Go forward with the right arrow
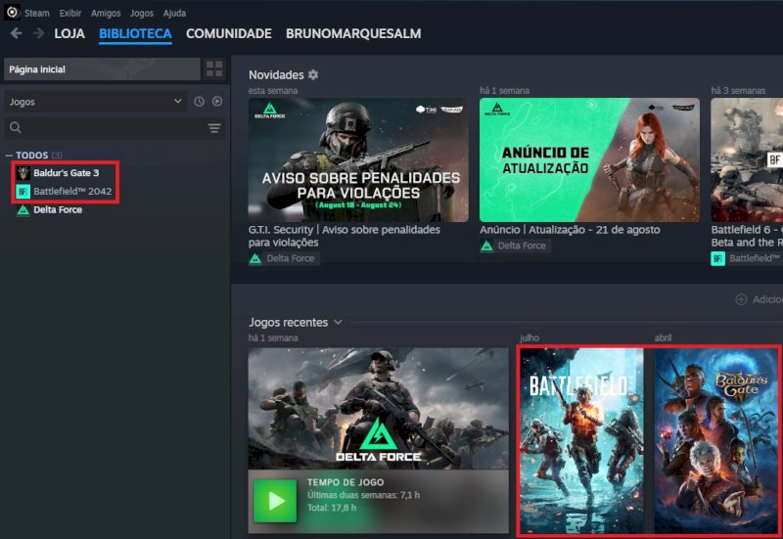Viewport: 783px width, 539px height. tap(38, 33)
